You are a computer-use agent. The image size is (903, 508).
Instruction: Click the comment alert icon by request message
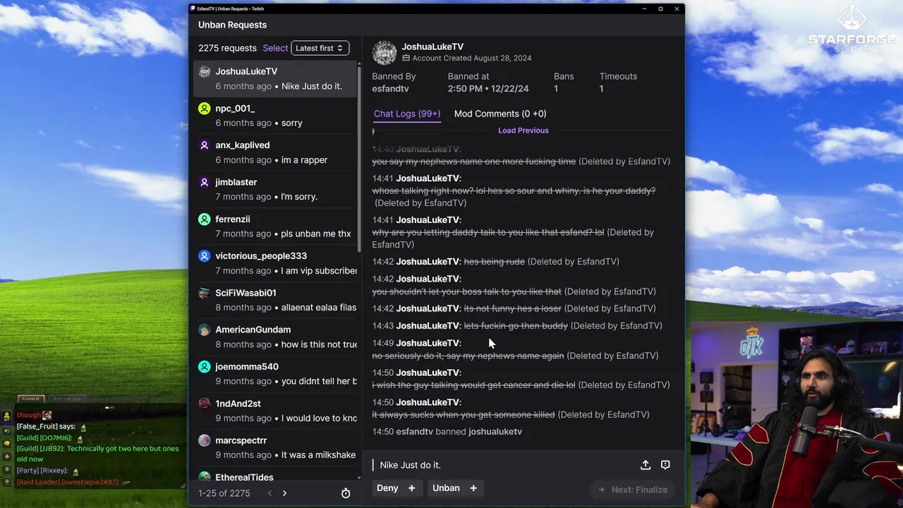[665, 465]
